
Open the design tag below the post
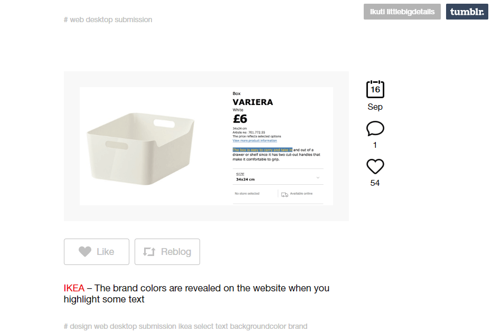(81, 326)
